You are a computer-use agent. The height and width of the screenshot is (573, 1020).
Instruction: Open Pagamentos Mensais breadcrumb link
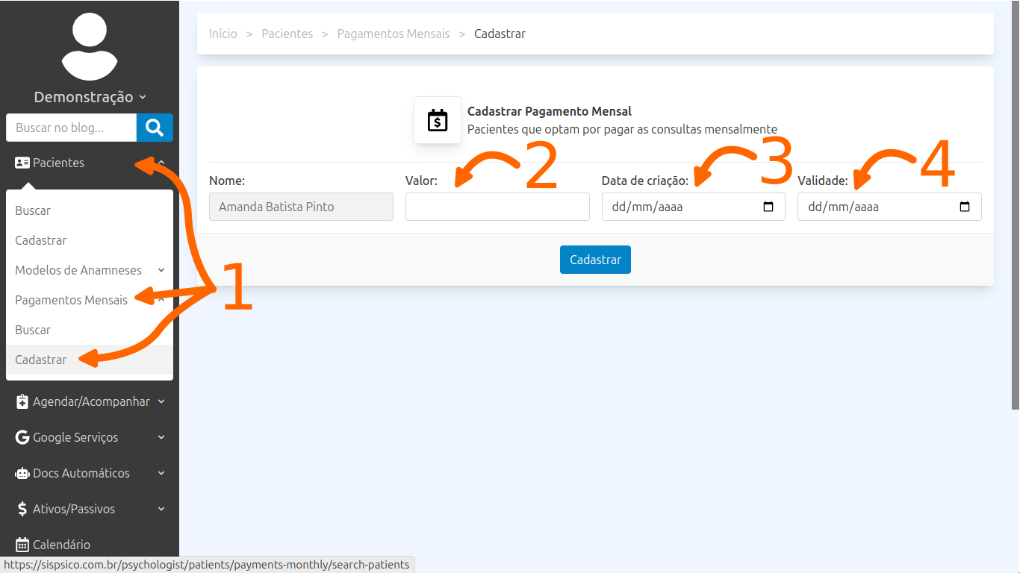pos(394,34)
